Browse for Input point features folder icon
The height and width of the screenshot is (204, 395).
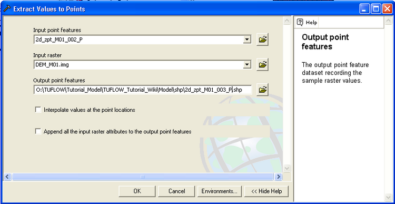pos(262,40)
